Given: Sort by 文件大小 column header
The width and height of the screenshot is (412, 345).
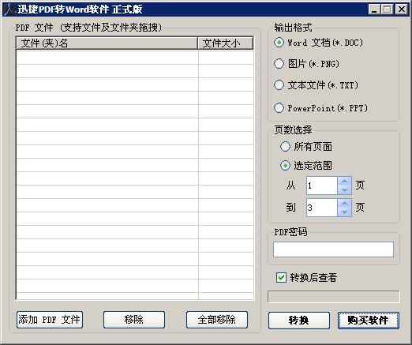Looking at the screenshot, I should [226, 43].
